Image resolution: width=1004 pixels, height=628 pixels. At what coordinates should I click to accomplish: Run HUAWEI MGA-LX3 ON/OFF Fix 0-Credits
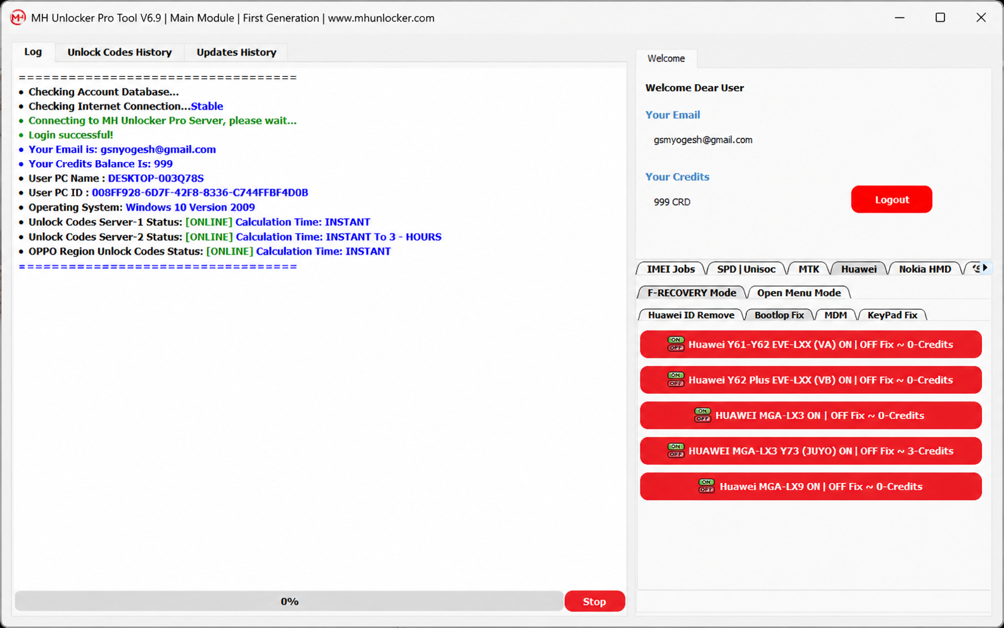(x=811, y=415)
